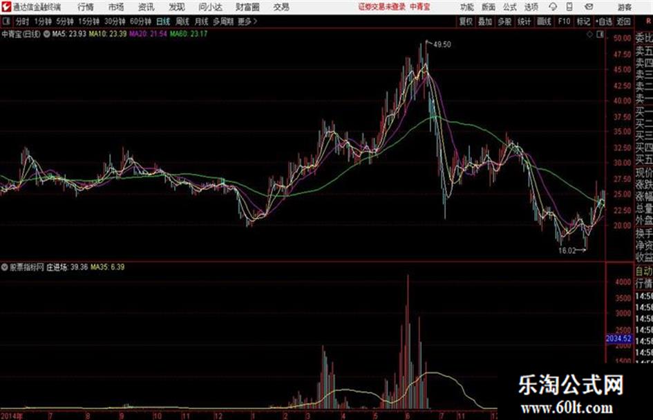Click the 2034.52 blue axis value label
The width and height of the screenshot is (653, 420).
[x=618, y=339]
